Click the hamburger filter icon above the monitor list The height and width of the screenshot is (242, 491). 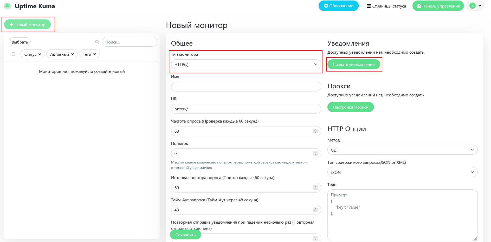[x=13, y=54]
